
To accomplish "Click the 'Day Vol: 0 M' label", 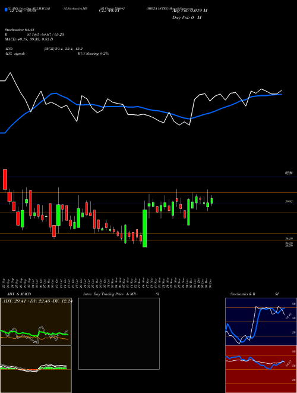I will (x=187, y=17).
